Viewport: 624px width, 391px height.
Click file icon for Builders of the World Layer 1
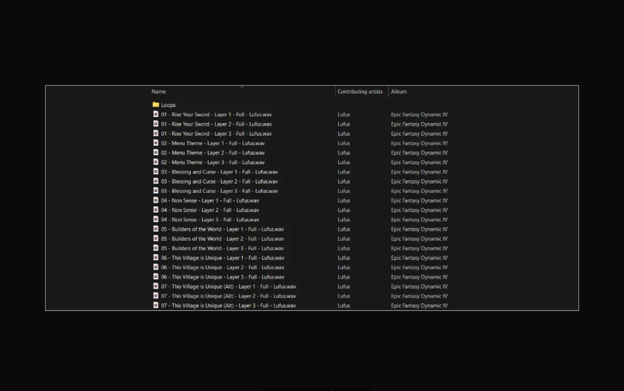pyautogui.click(x=156, y=228)
